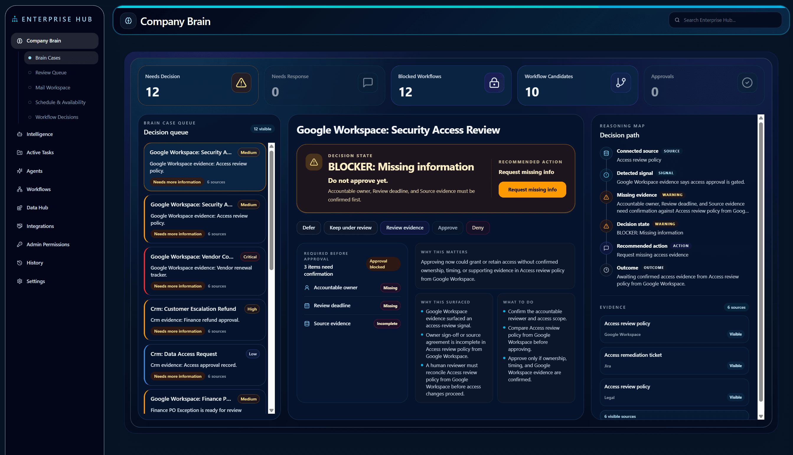This screenshot has height=455, width=793.
Task: Click the brain icon beside the Company Brain title
Action: (128, 21)
